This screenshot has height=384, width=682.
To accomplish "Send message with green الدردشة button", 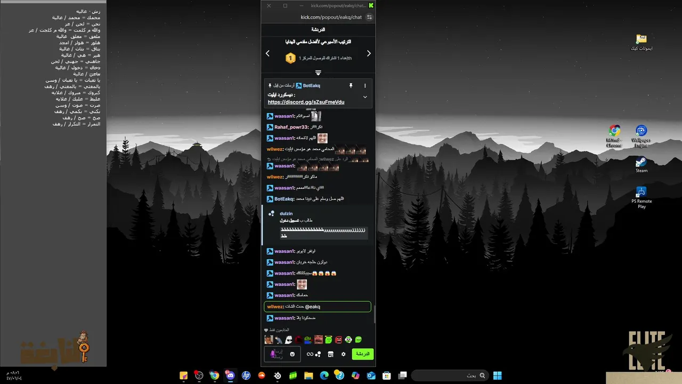I will (363, 354).
